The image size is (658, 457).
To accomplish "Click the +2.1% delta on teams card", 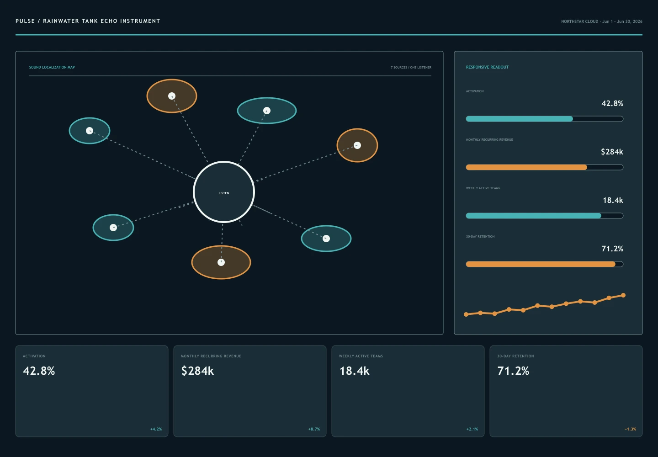I will pos(472,429).
